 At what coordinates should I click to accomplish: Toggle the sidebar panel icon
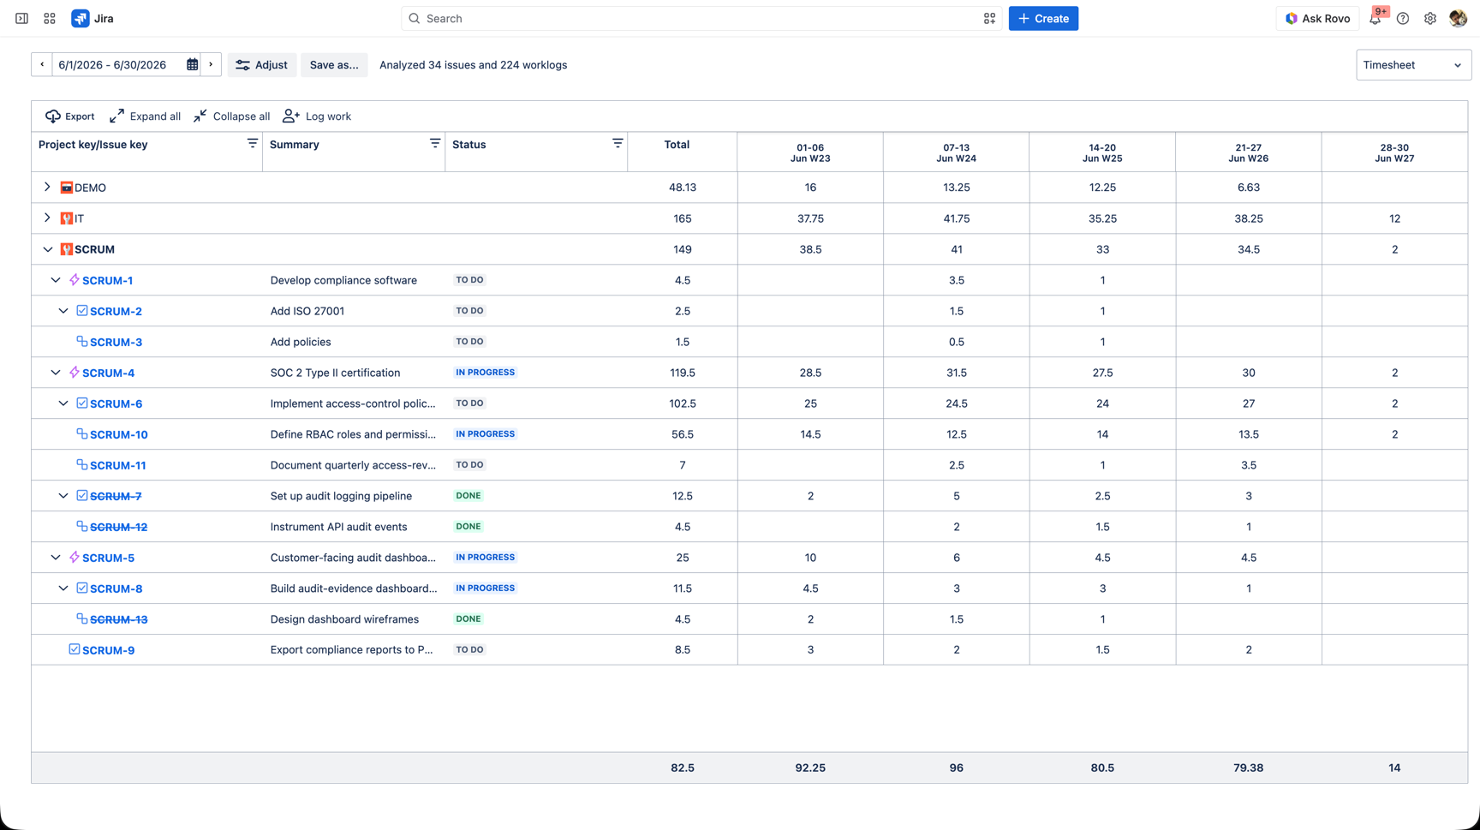pos(21,18)
